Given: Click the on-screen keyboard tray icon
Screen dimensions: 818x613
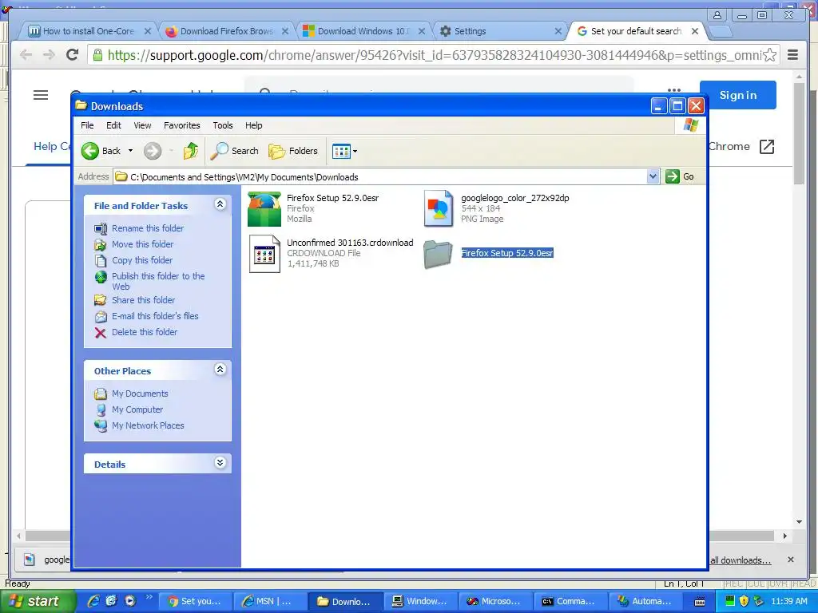Looking at the screenshot, I should (700, 602).
